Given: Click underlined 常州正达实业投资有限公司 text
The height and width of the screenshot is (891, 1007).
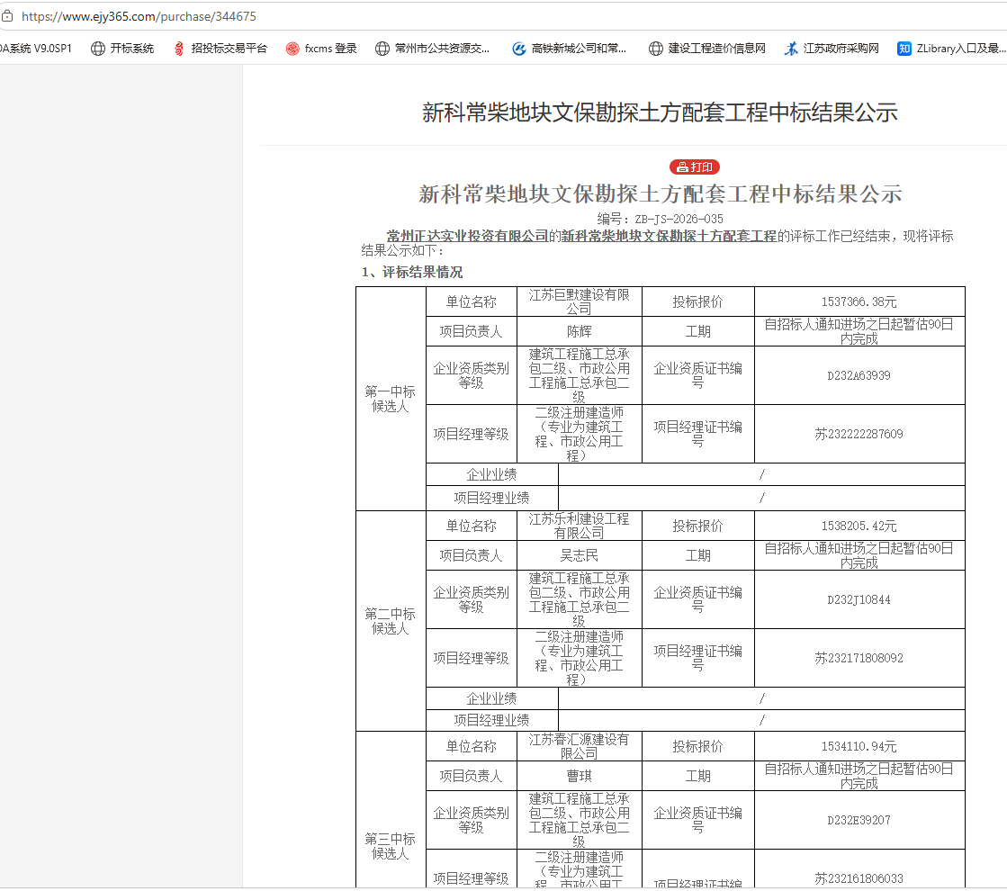Looking at the screenshot, I should pyautogui.click(x=468, y=237).
